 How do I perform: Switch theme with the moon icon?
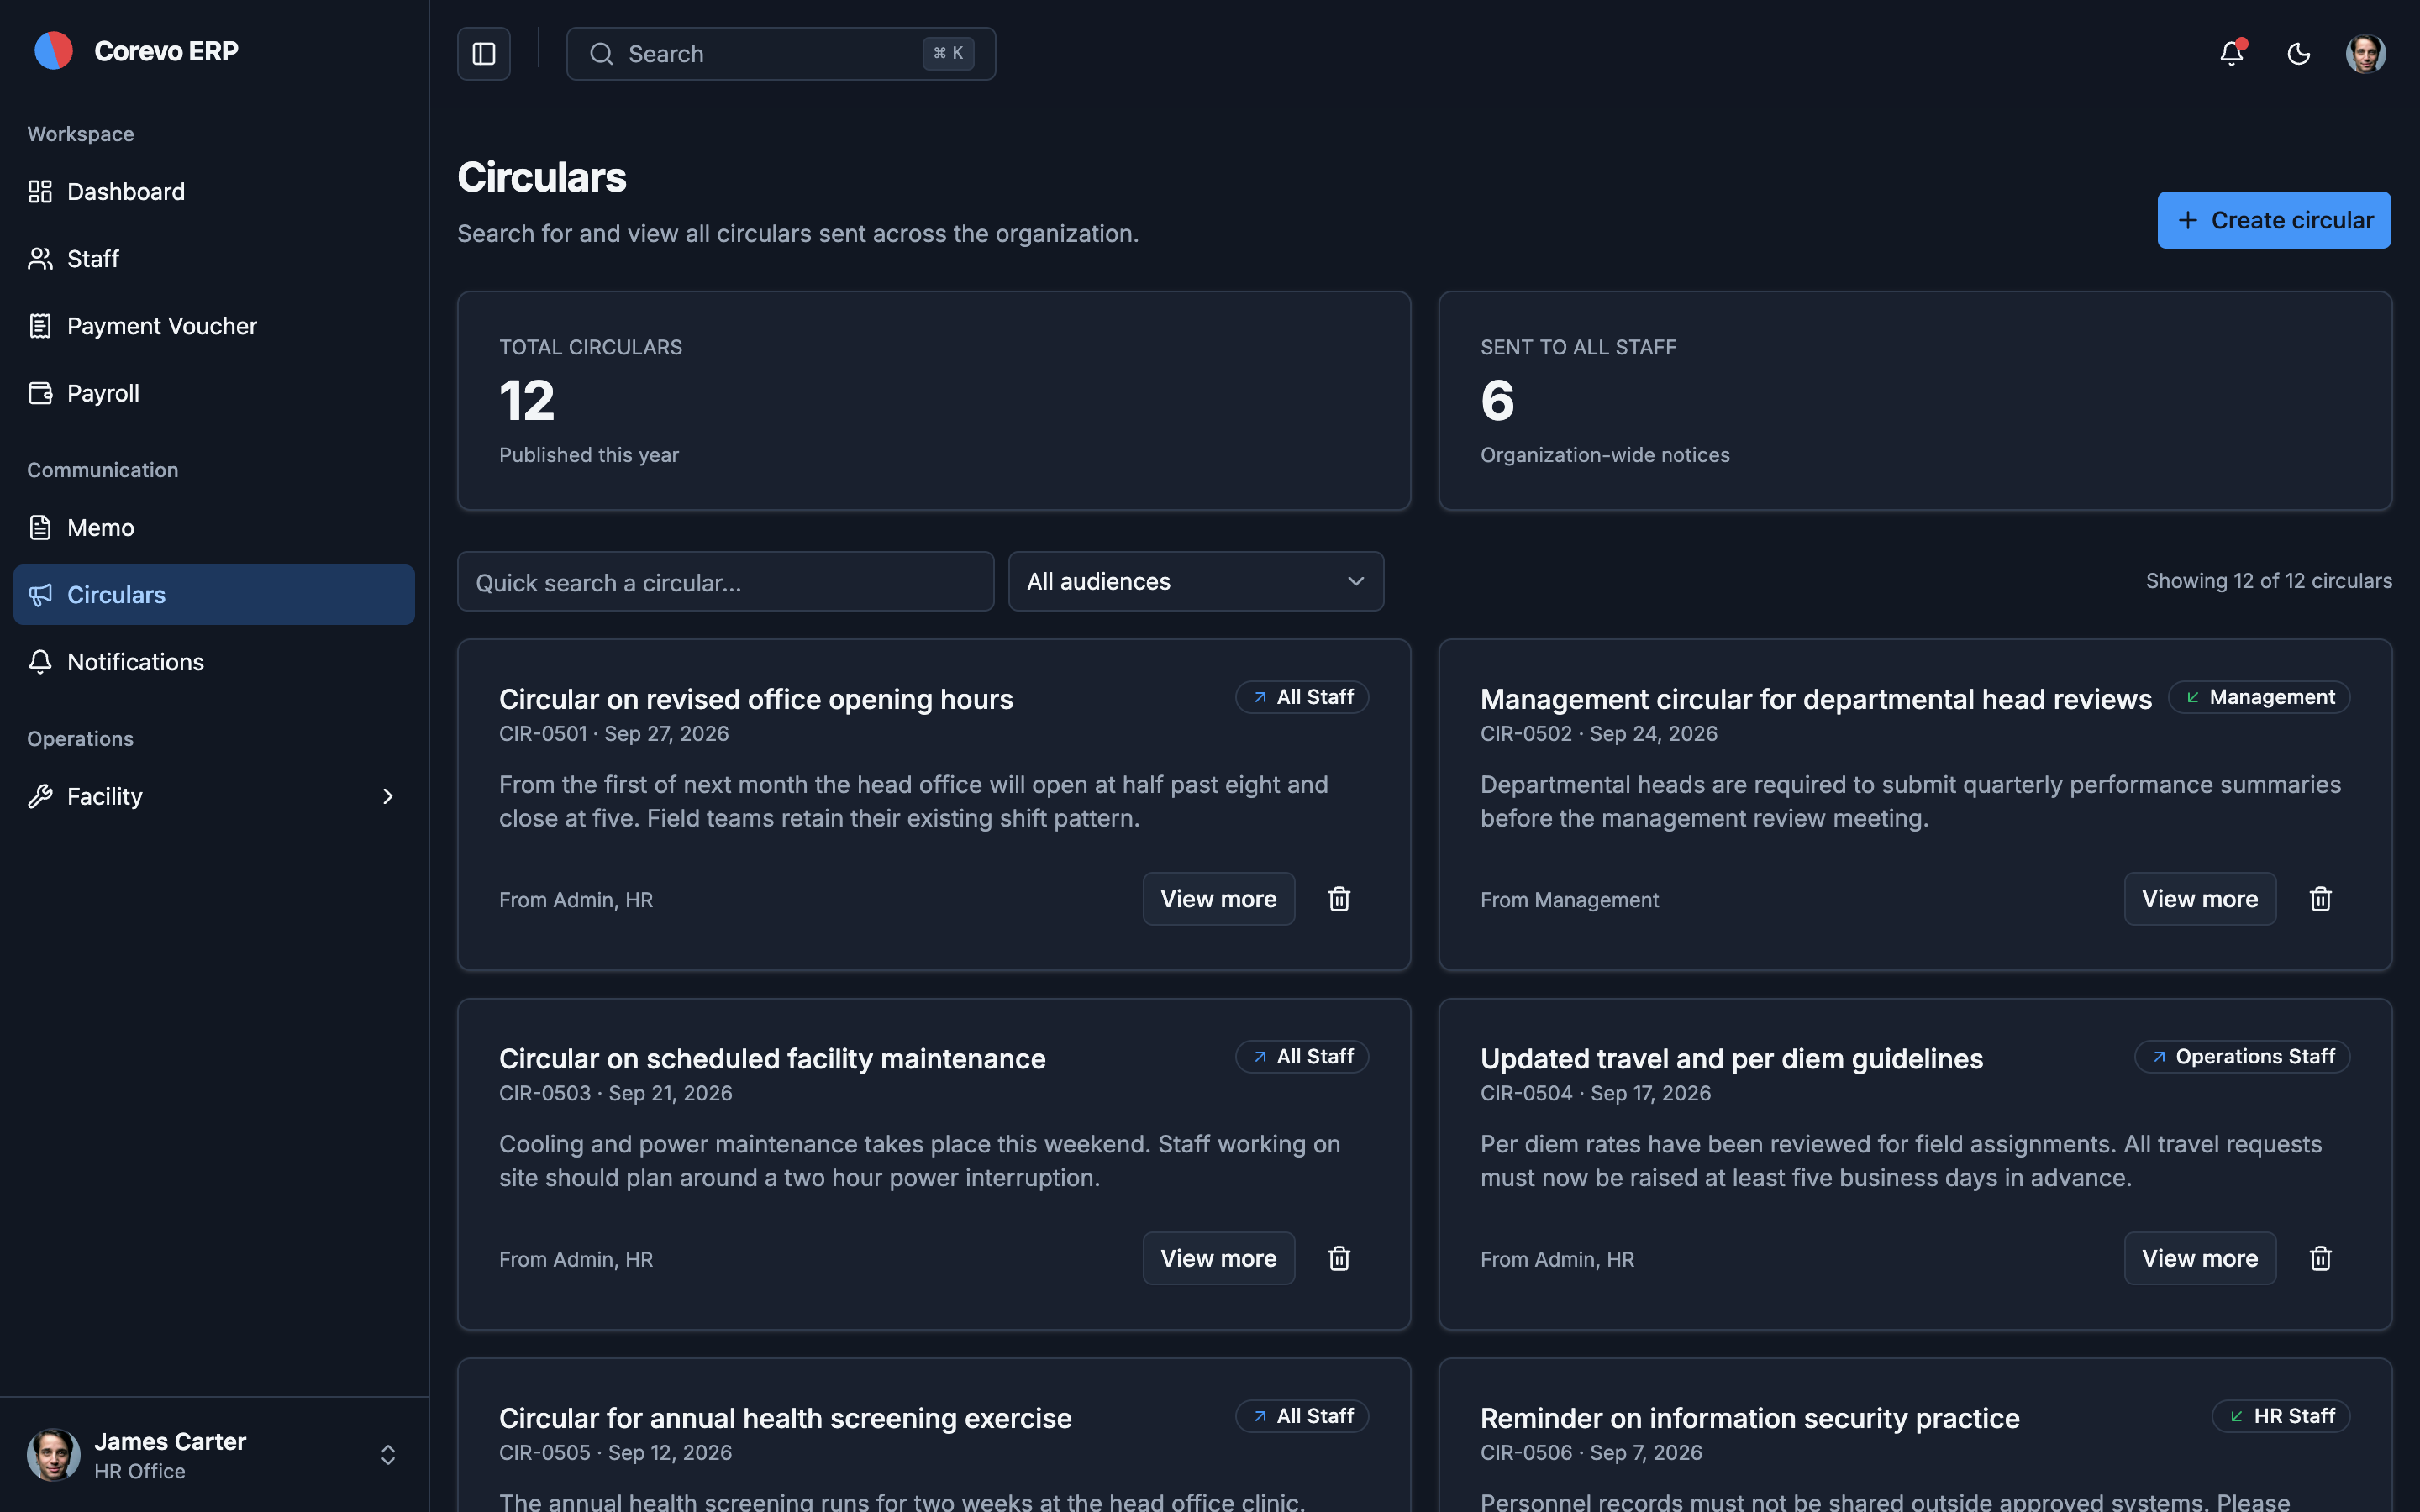click(x=2298, y=54)
